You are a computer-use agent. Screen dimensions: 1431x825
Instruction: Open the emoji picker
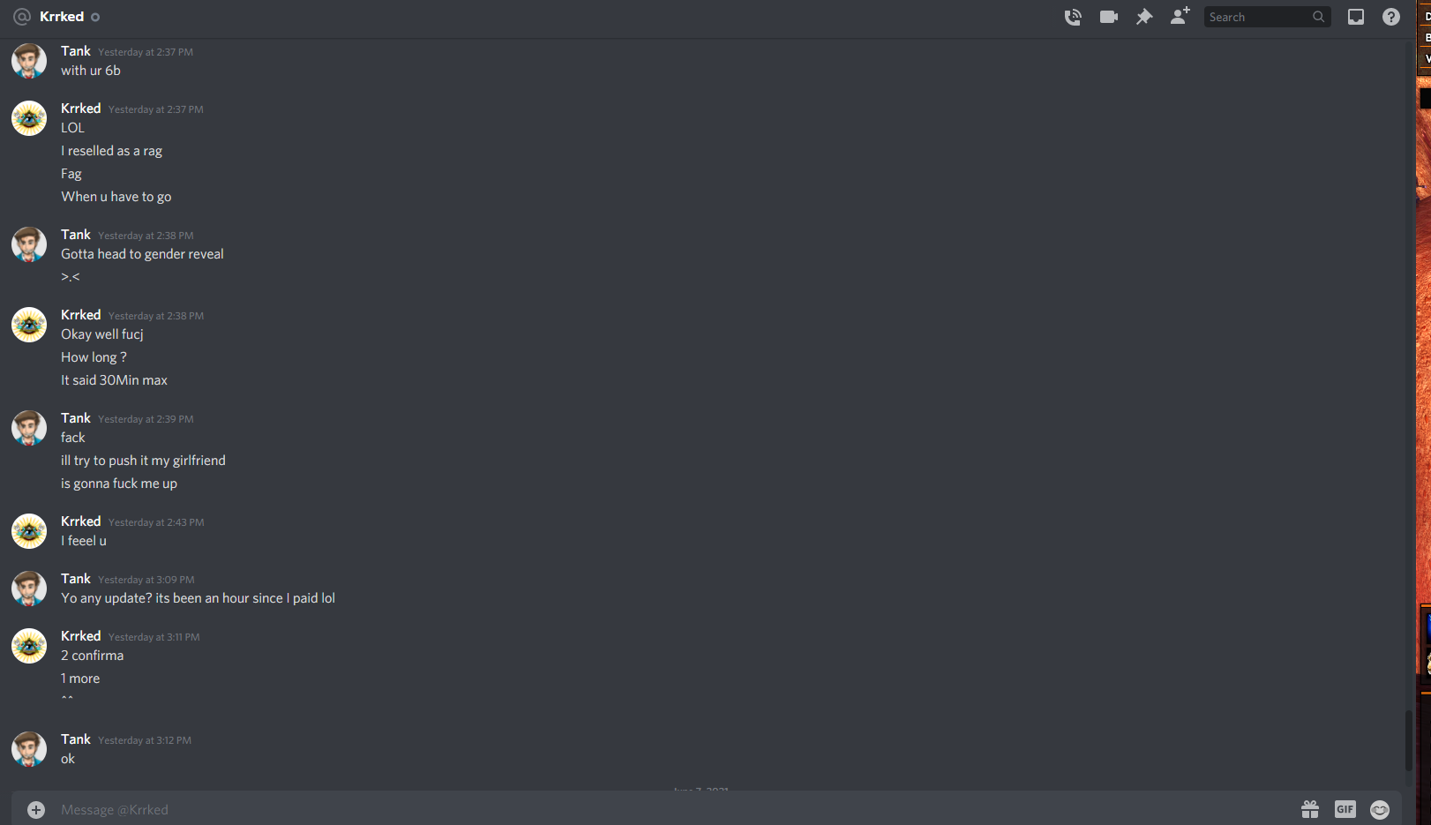[x=1380, y=809]
